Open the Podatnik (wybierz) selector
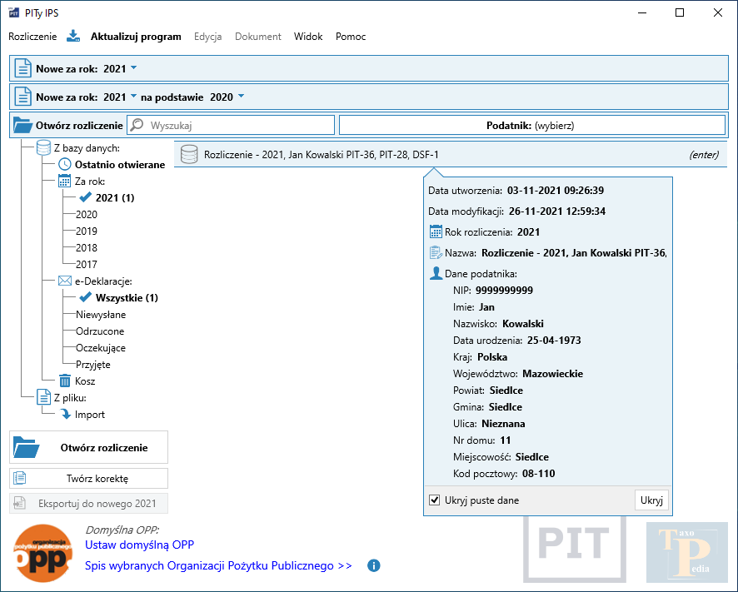 (531, 126)
